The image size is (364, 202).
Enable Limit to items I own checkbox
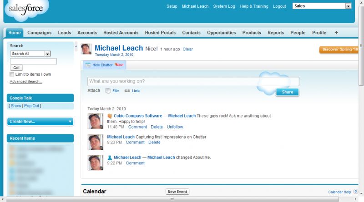12,74
